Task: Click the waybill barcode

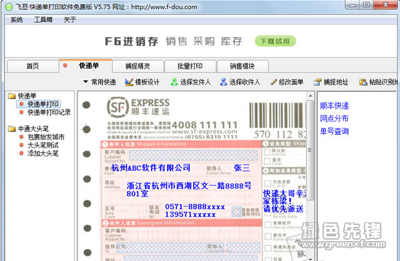Action: (x=277, y=115)
